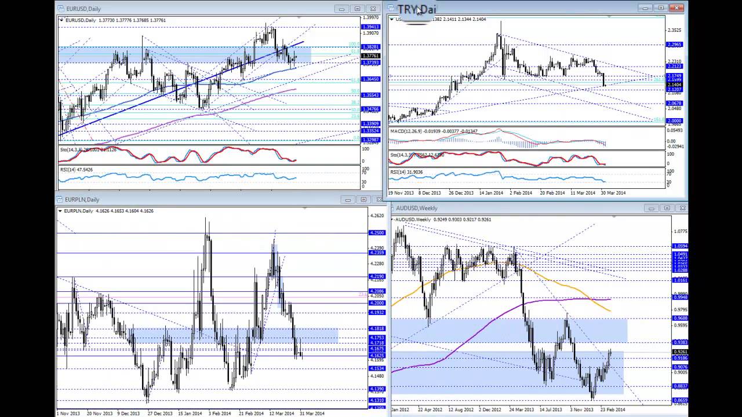Click EURUSD price label 1.36450
The height and width of the screenshot is (417, 742).
click(x=370, y=79)
